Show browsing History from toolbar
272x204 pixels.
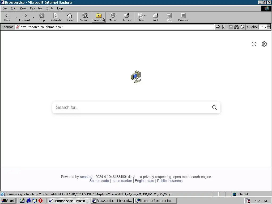pyautogui.click(x=126, y=17)
